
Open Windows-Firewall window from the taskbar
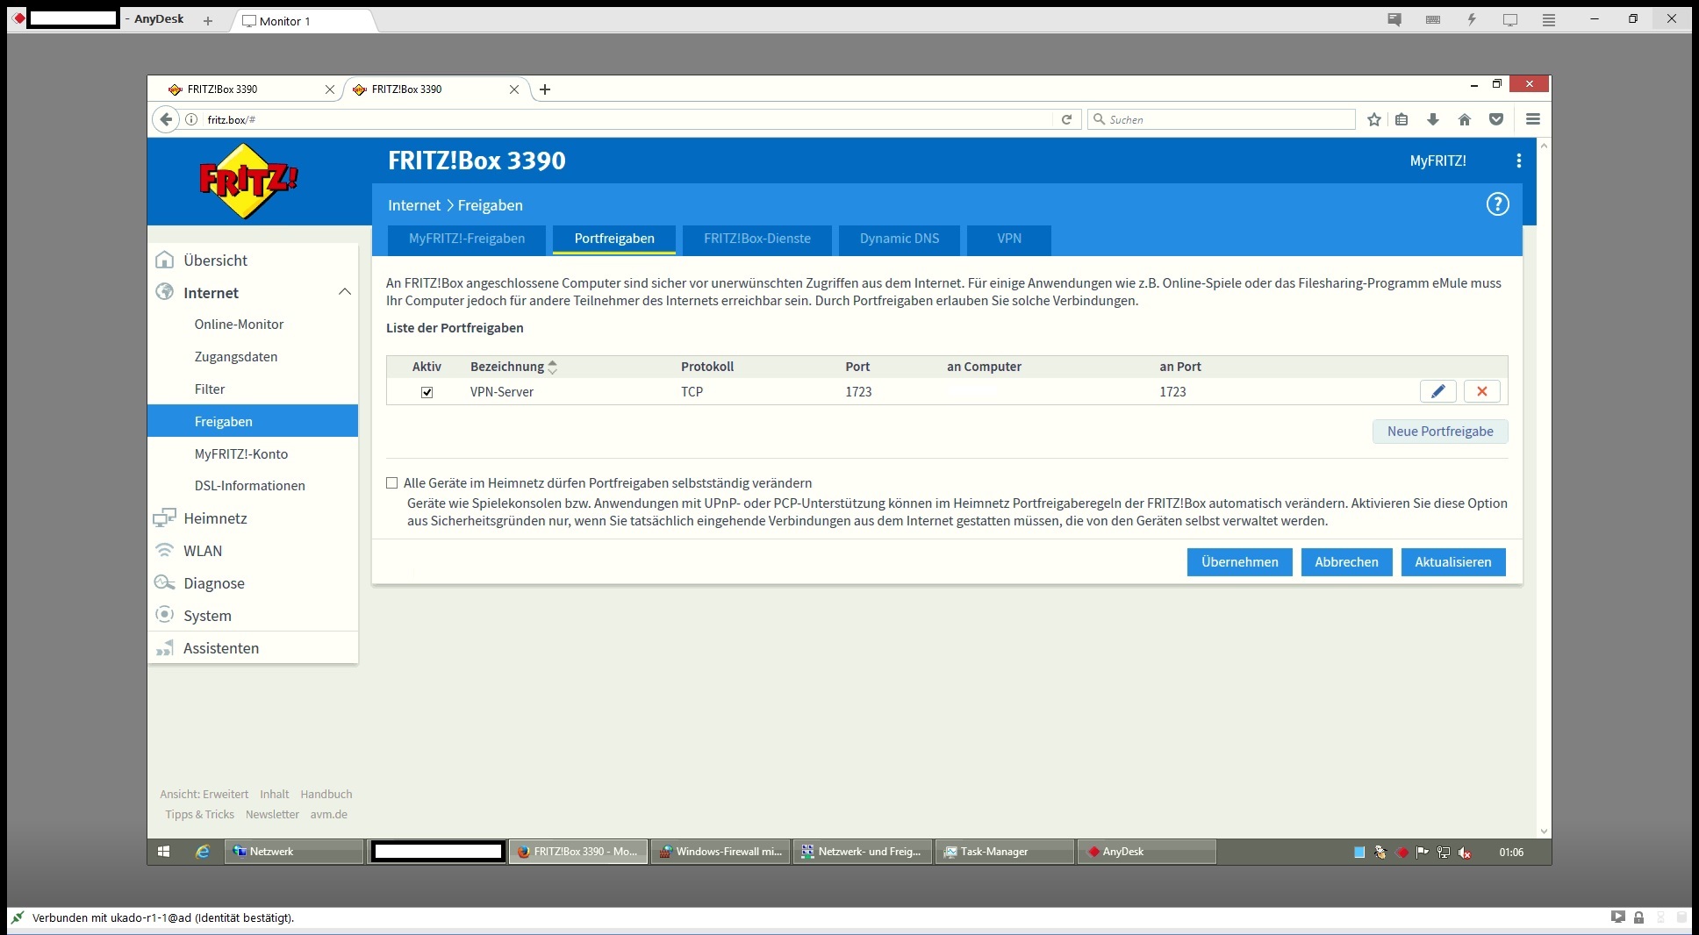pos(720,852)
